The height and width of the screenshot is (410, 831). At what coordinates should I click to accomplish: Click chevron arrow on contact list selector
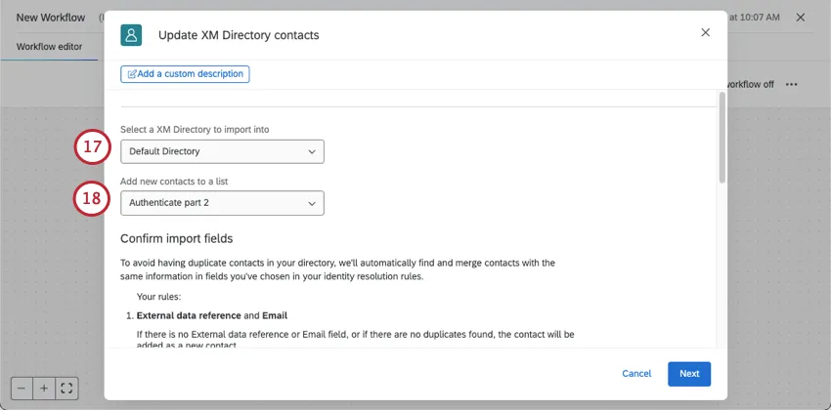click(x=312, y=203)
